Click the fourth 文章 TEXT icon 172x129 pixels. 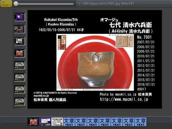point(105,122)
